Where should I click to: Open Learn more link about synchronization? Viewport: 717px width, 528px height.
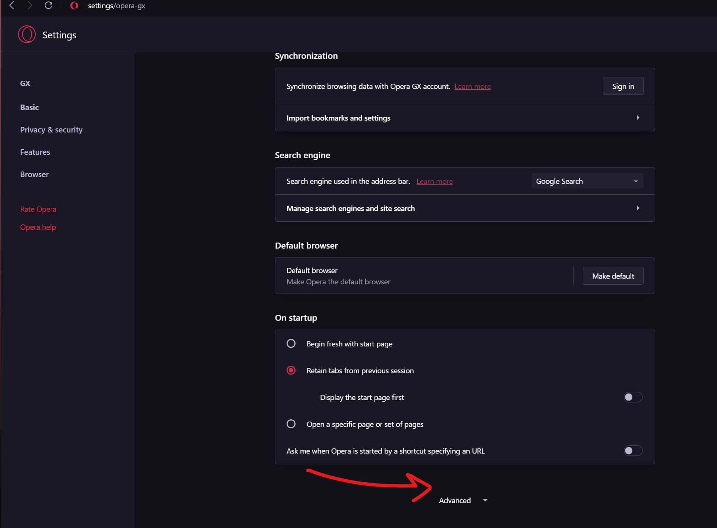pyautogui.click(x=473, y=86)
